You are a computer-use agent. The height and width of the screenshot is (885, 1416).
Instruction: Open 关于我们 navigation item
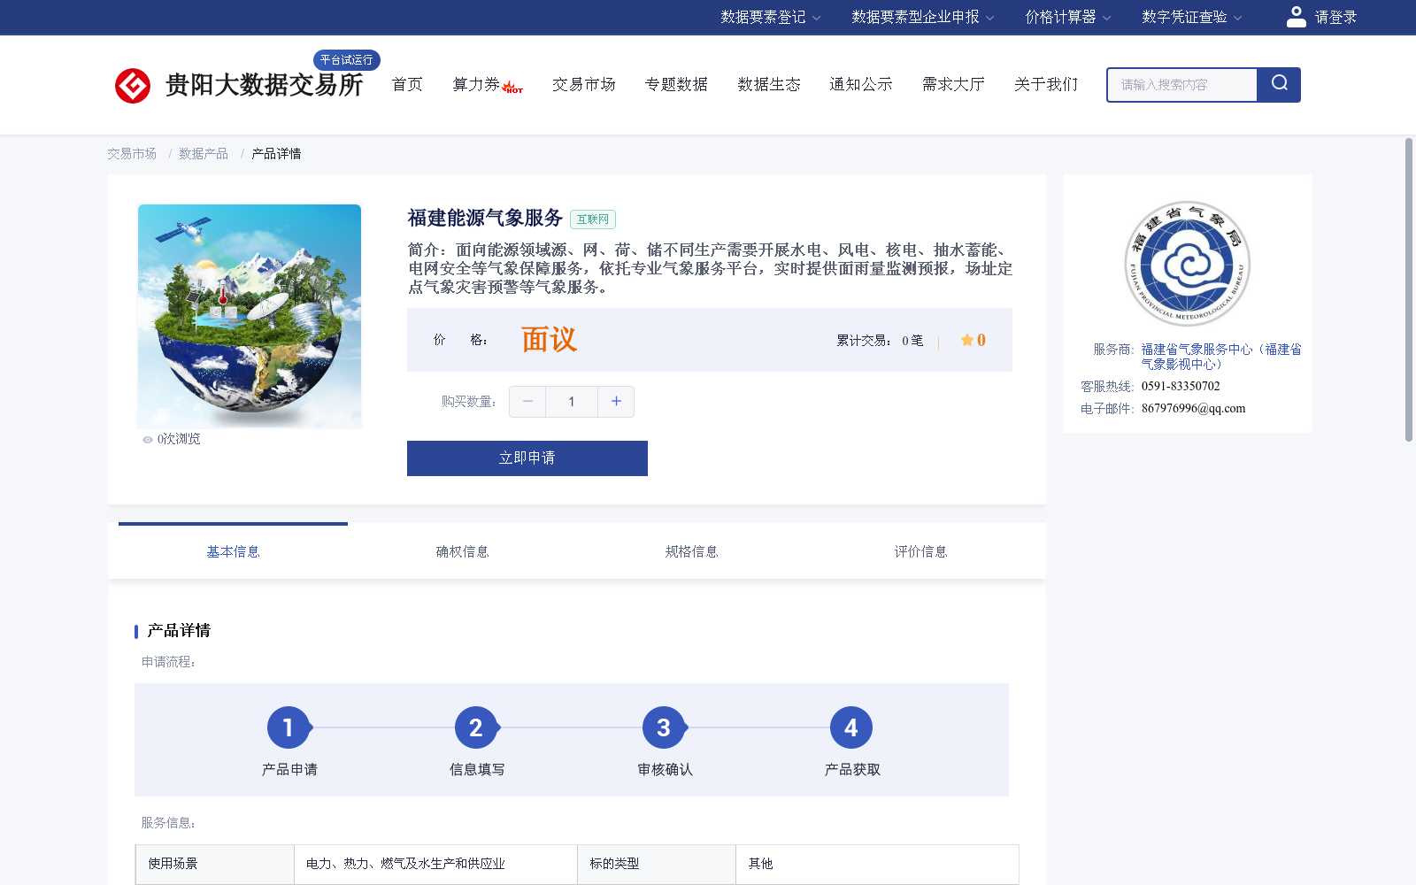coord(1046,85)
